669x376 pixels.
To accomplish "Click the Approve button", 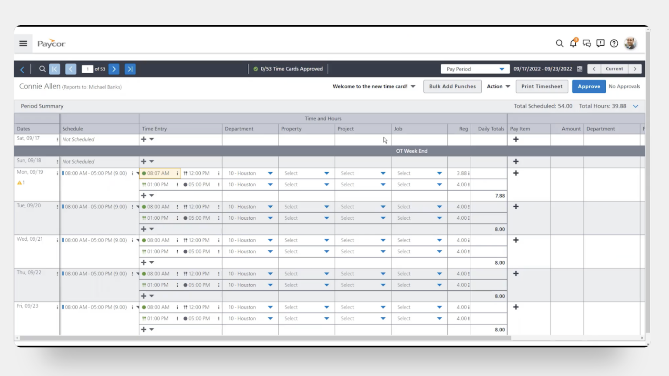I will (x=588, y=86).
